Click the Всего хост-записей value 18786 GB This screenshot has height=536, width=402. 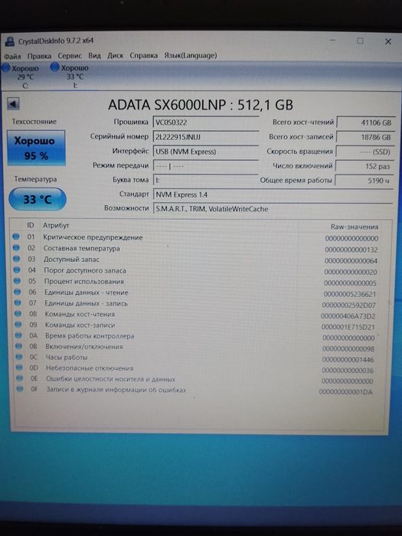click(365, 137)
